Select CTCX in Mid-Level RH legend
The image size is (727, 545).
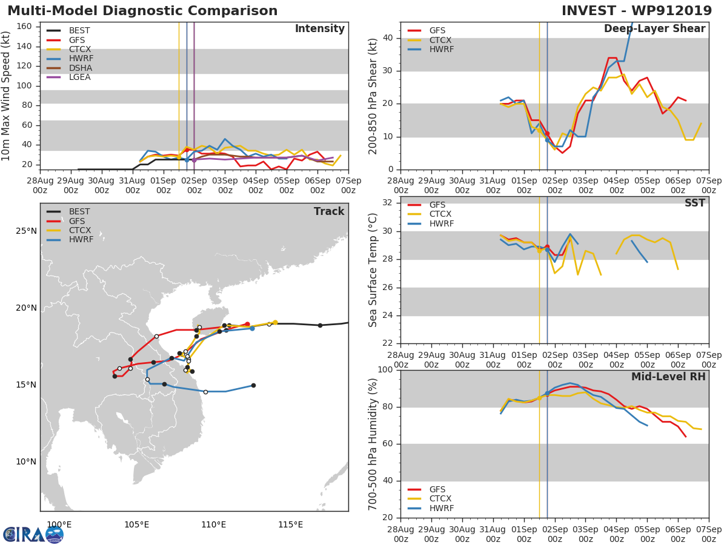[430, 498]
